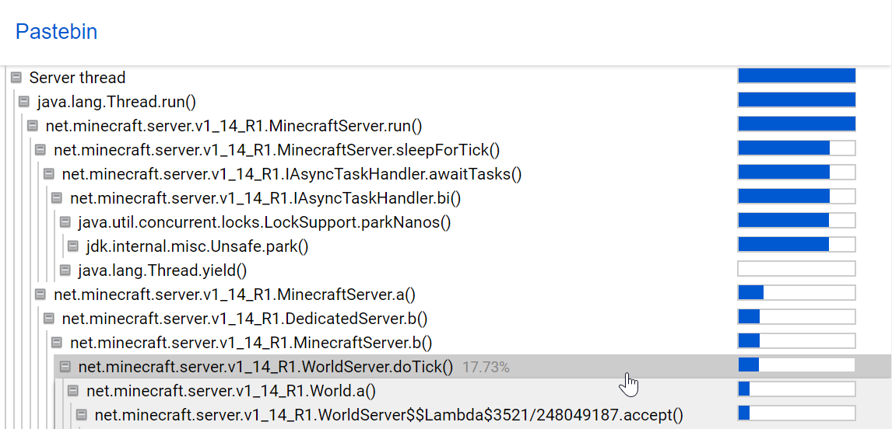
Task: Collapse the MinecraftServer.run() tree node
Action: click(x=32, y=125)
